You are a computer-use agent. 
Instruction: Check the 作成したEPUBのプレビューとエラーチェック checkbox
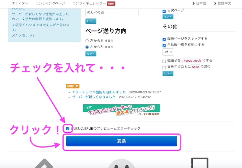[68, 128]
